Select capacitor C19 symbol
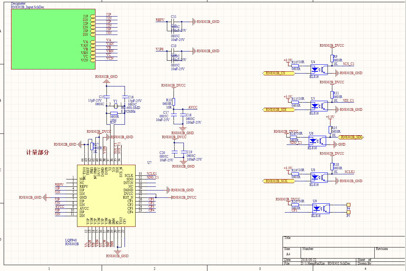The height and width of the screenshot is (271, 406). tap(183, 152)
